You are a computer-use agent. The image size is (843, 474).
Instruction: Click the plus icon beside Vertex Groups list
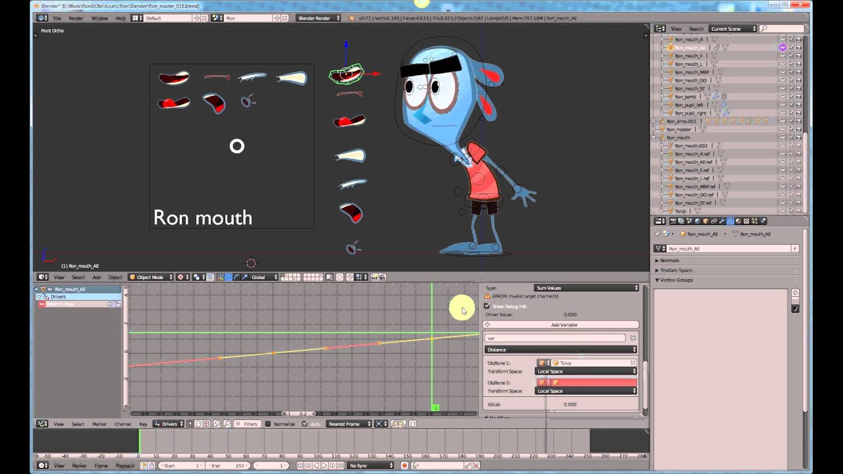pos(796,292)
